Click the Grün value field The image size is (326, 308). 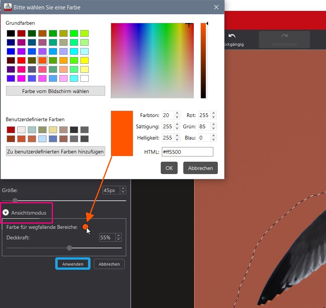pos(205,126)
